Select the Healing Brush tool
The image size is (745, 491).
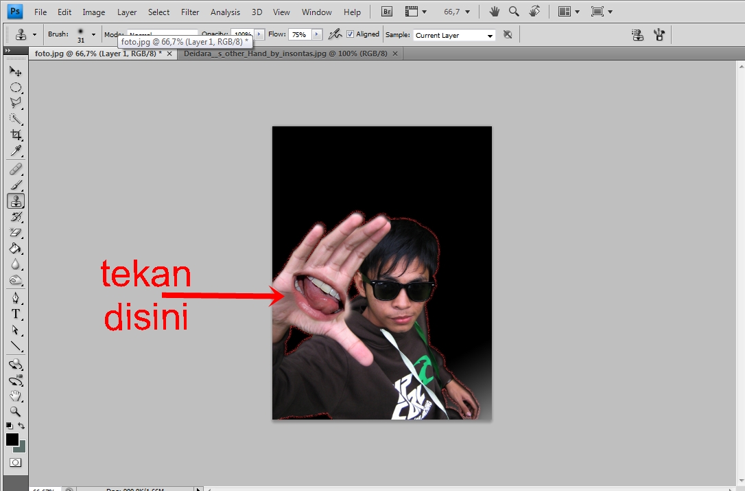16,169
